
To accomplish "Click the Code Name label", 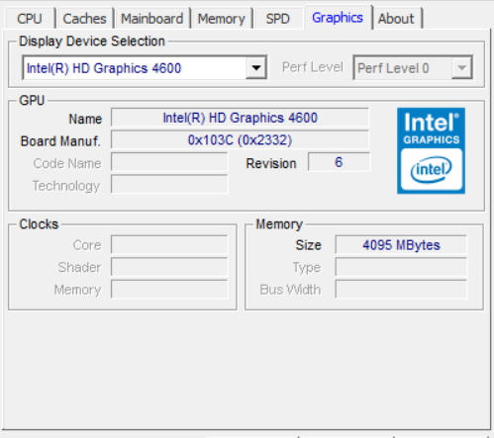I will pos(67,163).
